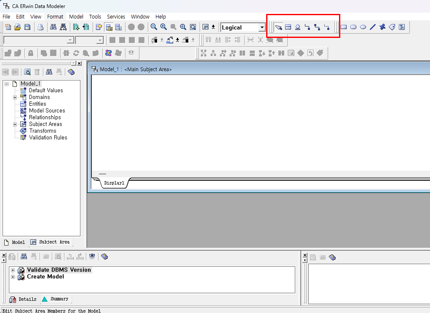Expand the Create Model log entry
Screen dimensions: 430x313
(13, 277)
